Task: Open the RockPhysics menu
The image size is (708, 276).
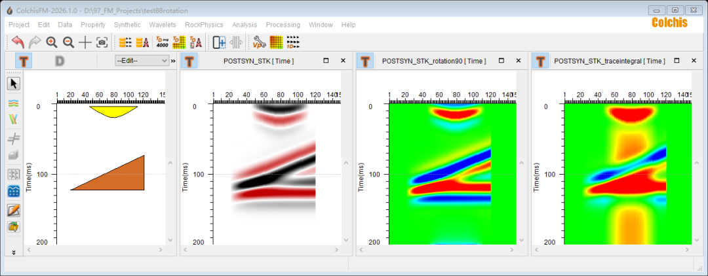Action: (x=204, y=25)
